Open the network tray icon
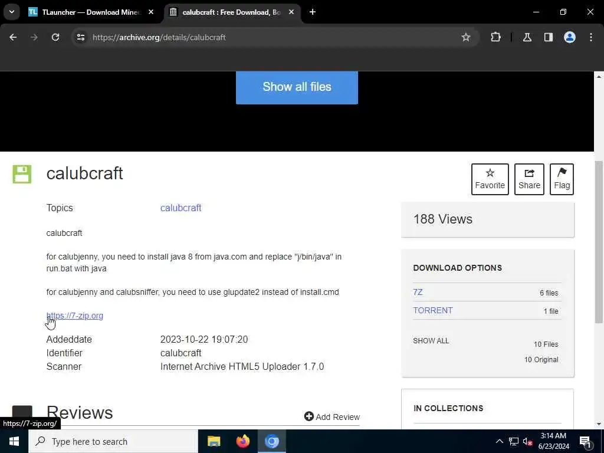The height and width of the screenshot is (453, 604). point(514,441)
